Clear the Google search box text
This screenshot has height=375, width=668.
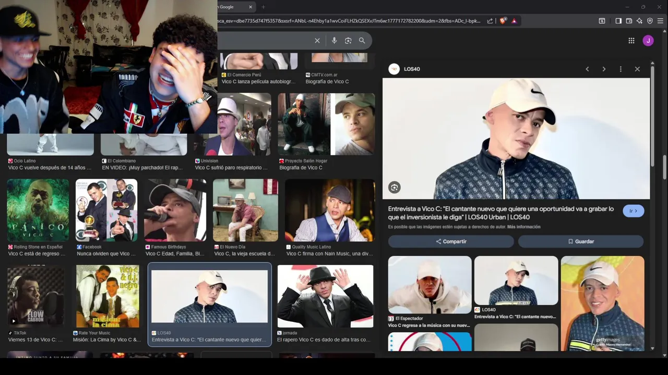[x=317, y=41]
